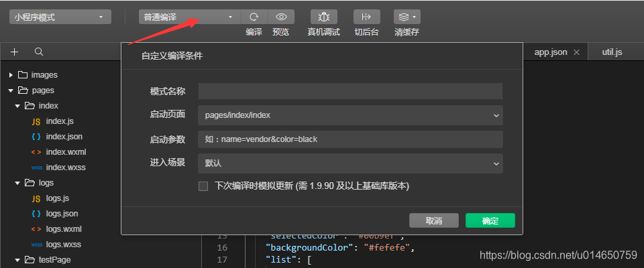Open the 启动页面 pages/index/index dropdown
The height and width of the screenshot is (268, 644).
[350, 115]
